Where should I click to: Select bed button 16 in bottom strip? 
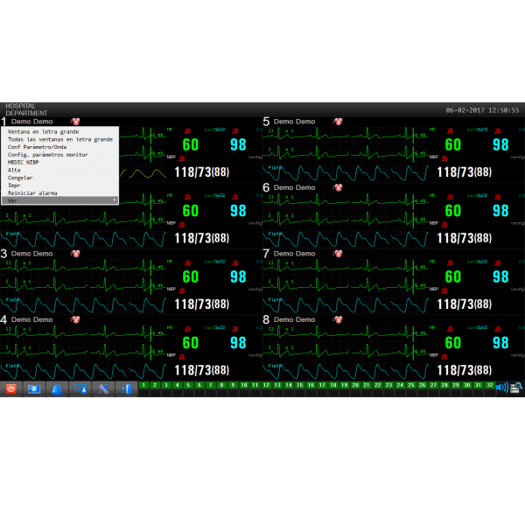click(311, 385)
